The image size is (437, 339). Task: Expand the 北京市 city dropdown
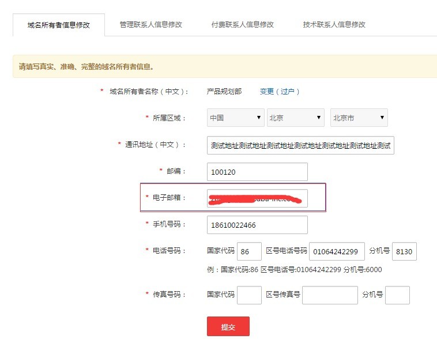click(359, 118)
